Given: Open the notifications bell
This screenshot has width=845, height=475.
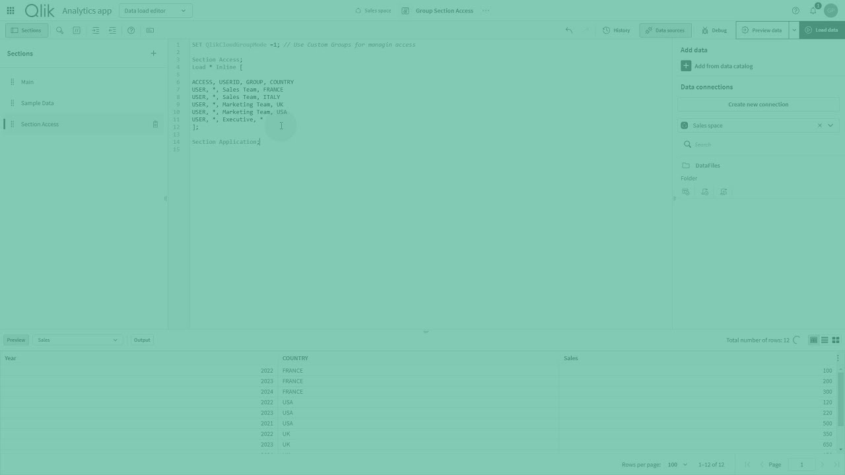Looking at the screenshot, I should [x=813, y=11].
